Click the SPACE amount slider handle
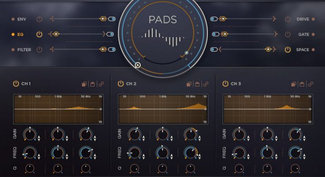Screen dimensions: 325x177 click(222, 50)
